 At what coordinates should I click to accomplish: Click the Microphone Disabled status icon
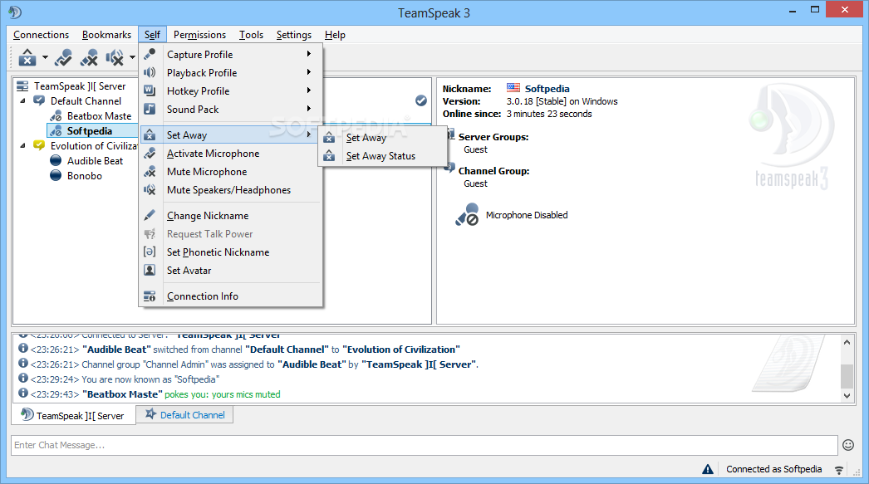pyautogui.click(x=467, y=214)
